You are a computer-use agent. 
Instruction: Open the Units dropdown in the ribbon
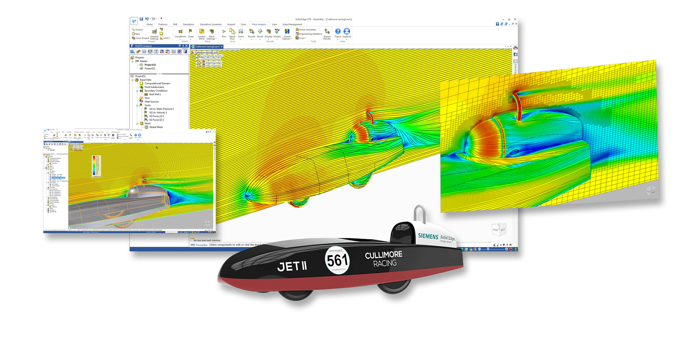pos(165,38)
